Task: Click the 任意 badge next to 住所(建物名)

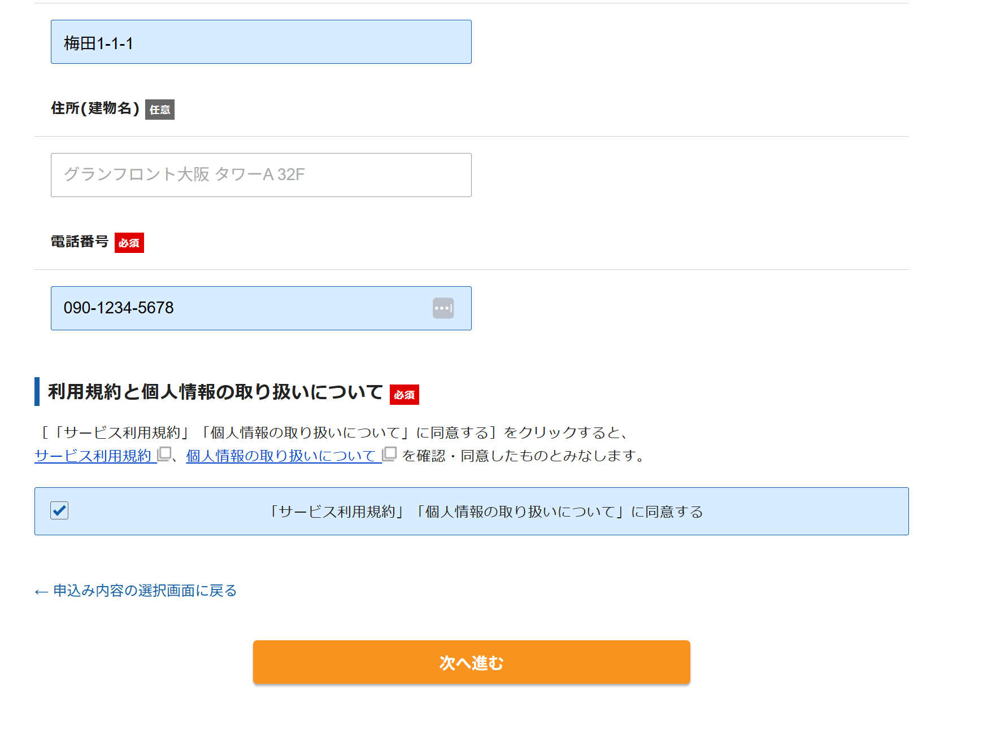Action: pos(160,110)
